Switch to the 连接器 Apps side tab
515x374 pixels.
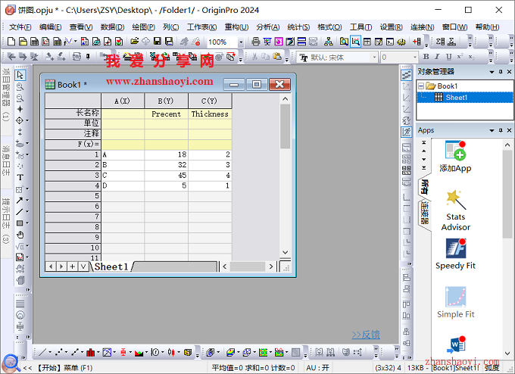(x=424, y=213)
